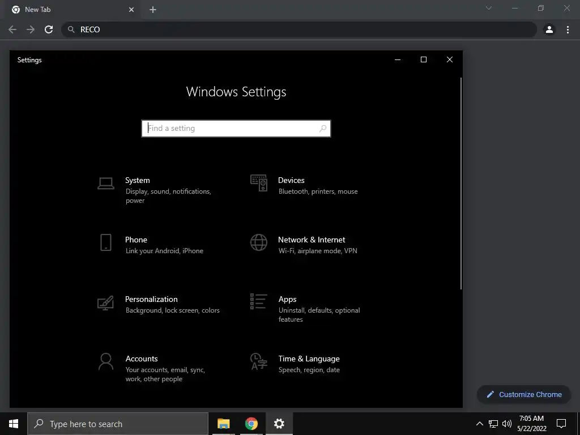
Task: Show hidden system tray icons
Action: pyautogui.click(x=479, y=424)
